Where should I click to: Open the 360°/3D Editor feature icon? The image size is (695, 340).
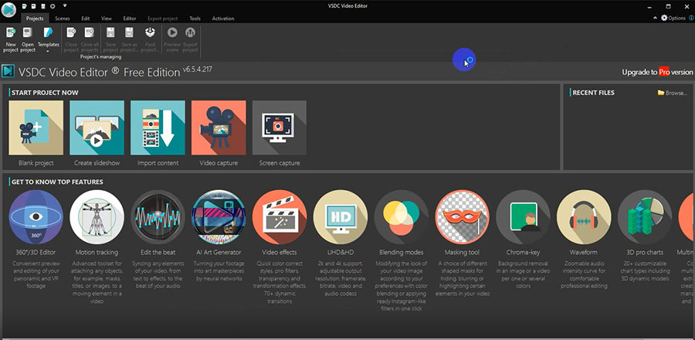coord(36,217)
